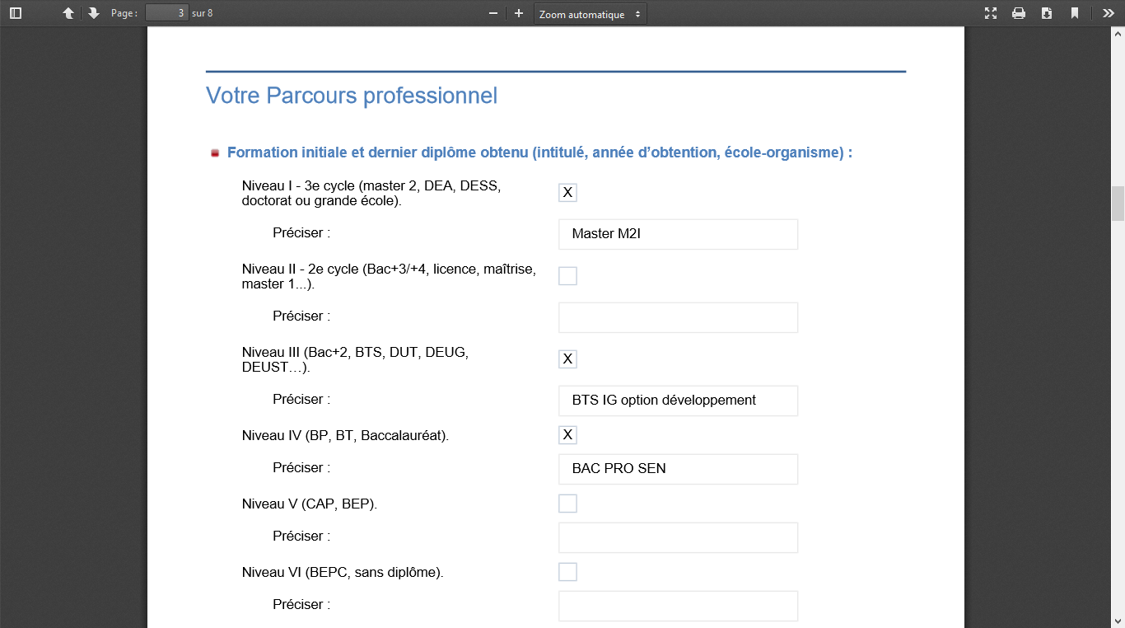Click the 'Niveau V (CAP, BEP)' label
Viewport: 1125px width, 628px height.
click(310, 504)
